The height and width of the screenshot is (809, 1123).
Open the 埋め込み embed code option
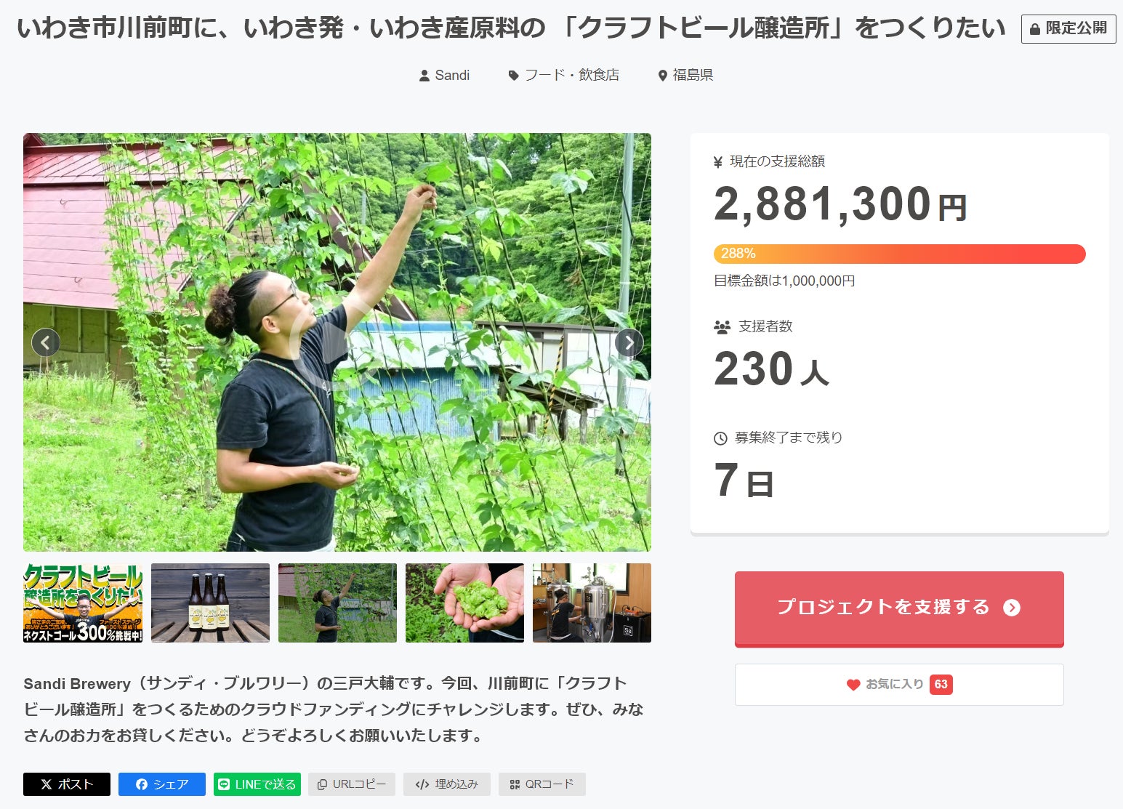(447, 784)
